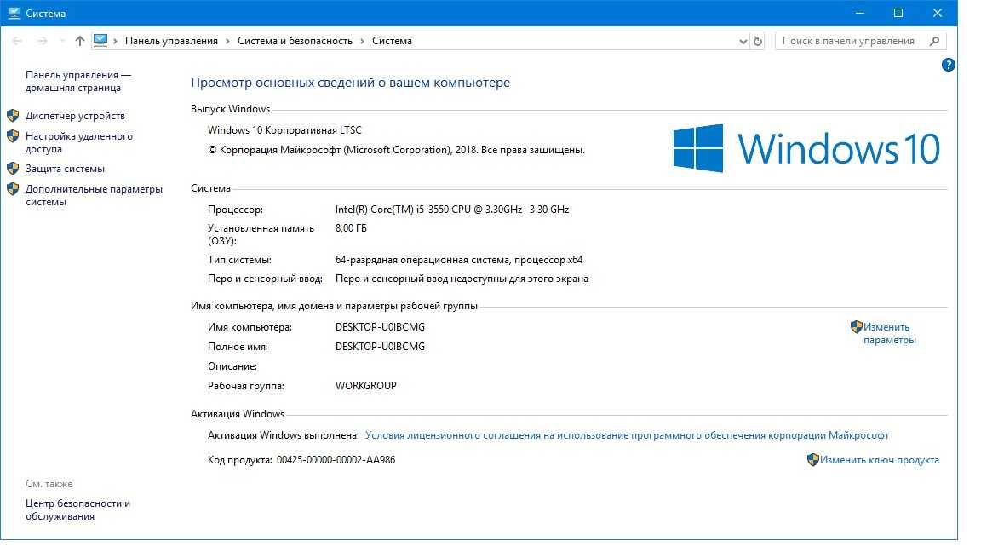This screenshot has width=981, height=552.
Task: Click 'Windows 10 Корпоративная LTSC' edition text
Action: click(284, 130)
